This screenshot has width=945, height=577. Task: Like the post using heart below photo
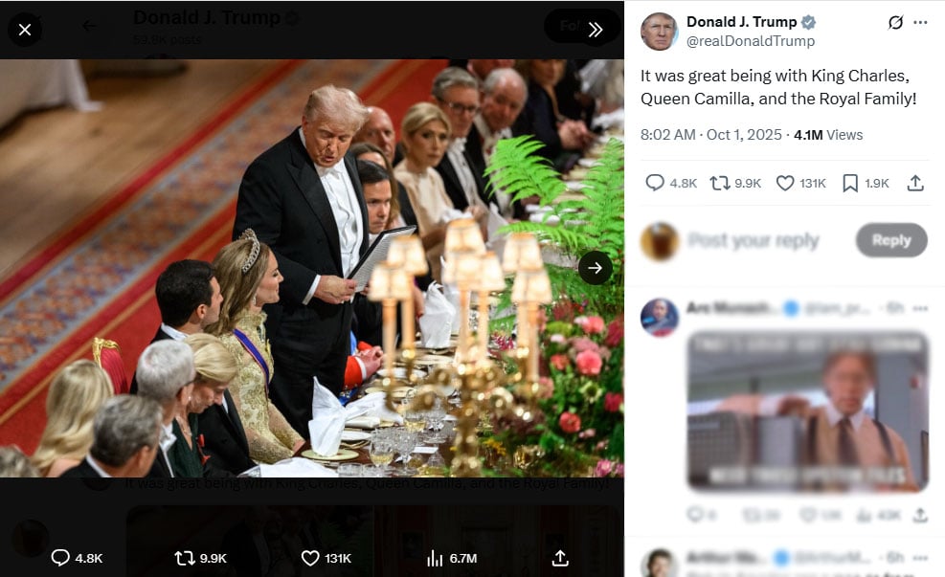point(310,557)
